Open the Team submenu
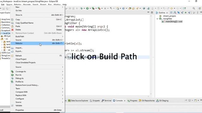The width and height of the screenshot is (202, 113). click(x=38, y=89)
